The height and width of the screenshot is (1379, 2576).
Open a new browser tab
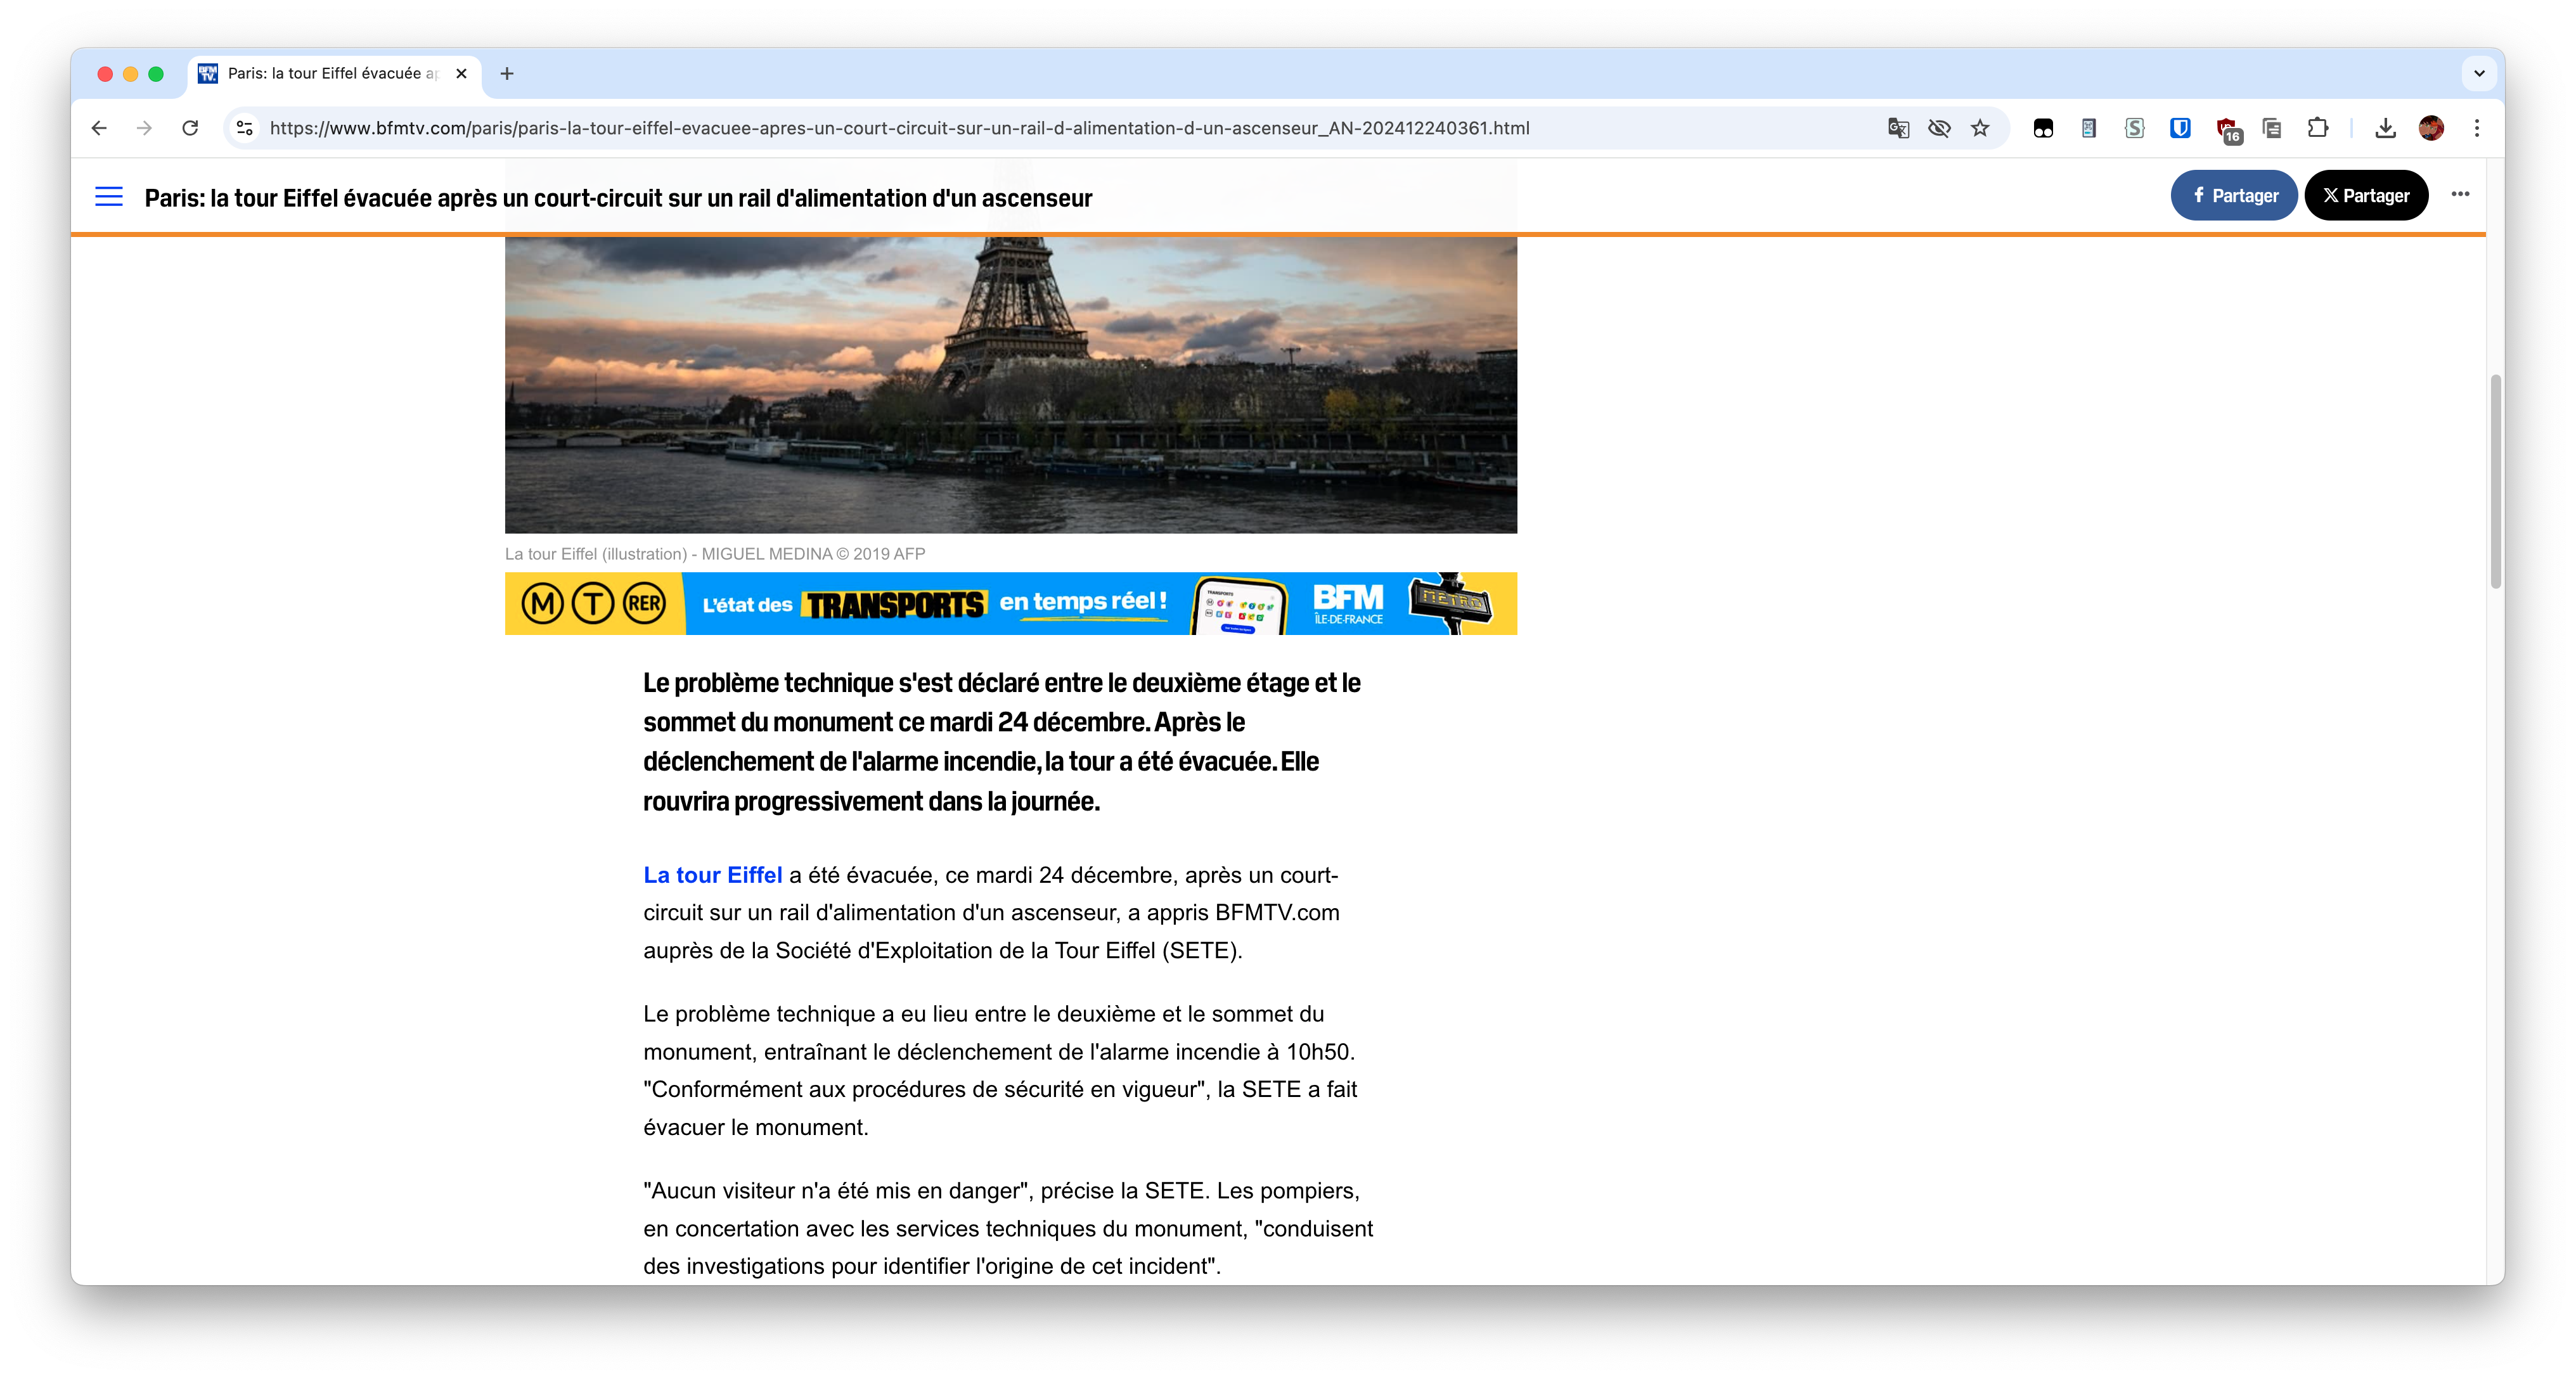click(x=508, y=73)
